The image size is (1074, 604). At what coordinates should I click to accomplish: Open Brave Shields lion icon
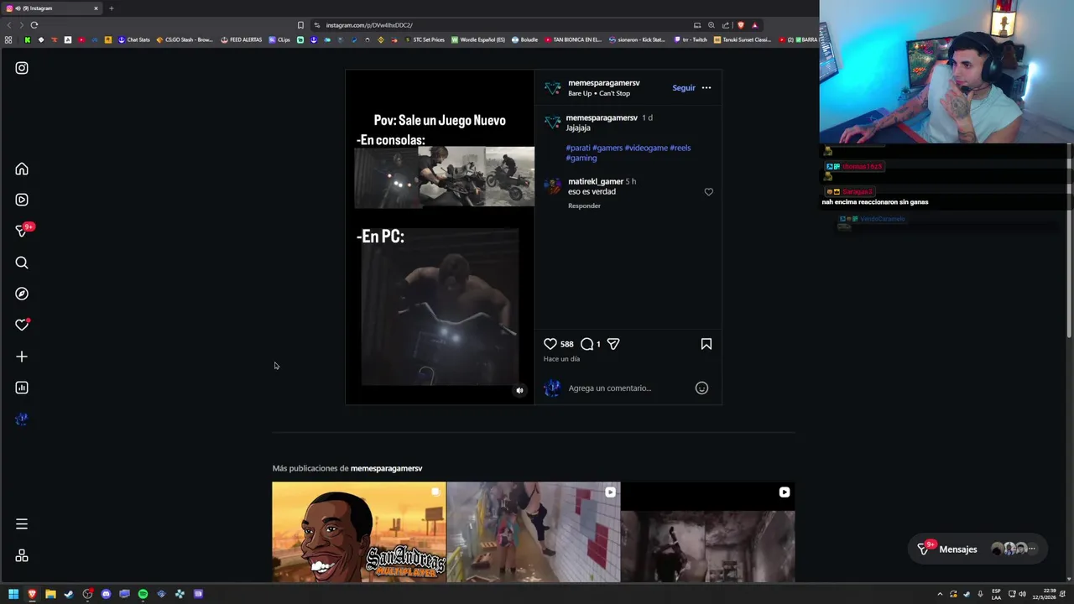click(x=741, y=25)
